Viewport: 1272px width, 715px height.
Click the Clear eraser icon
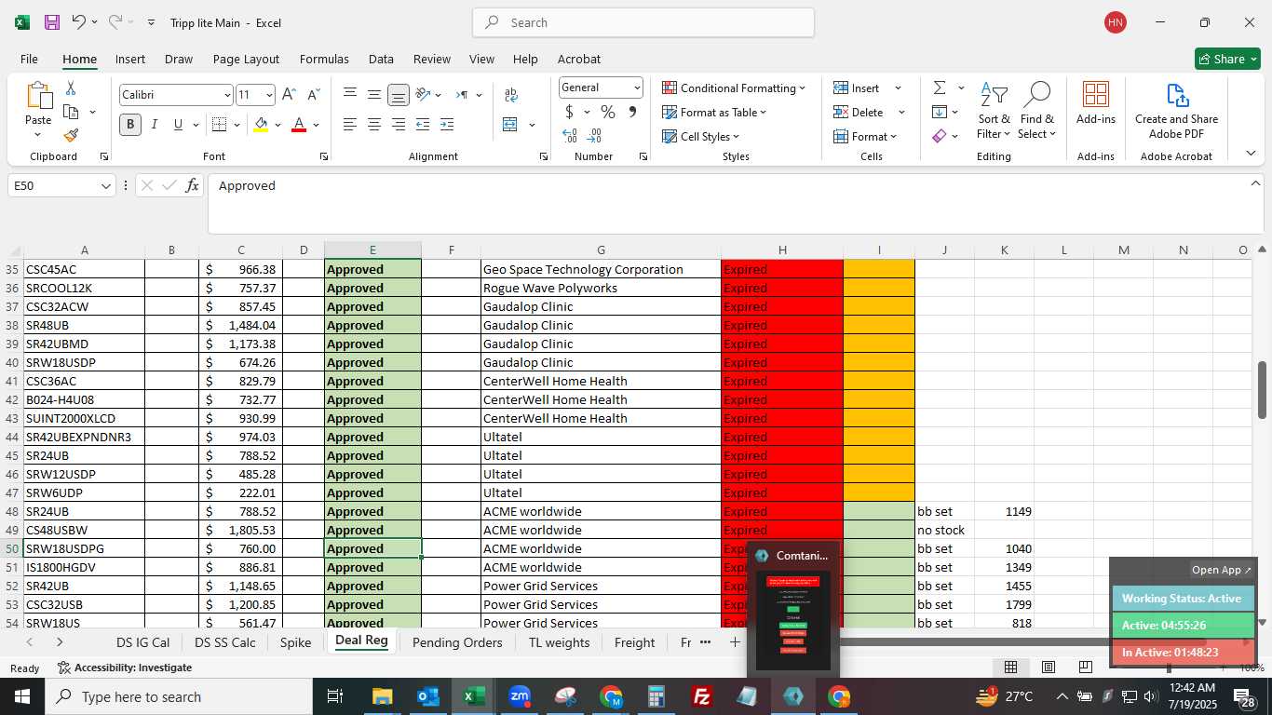coord(940,136)
